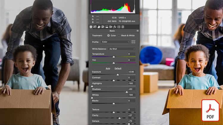Click the "70-200@100 mm" lens text

[x=127, y=21]
